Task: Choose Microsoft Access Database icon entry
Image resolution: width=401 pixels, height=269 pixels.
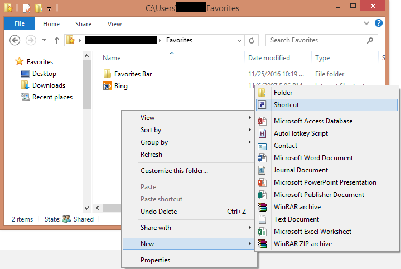Action: 262,121
